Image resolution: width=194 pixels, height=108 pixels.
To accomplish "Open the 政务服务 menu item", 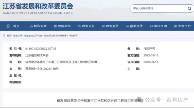I will coord(112,26).
